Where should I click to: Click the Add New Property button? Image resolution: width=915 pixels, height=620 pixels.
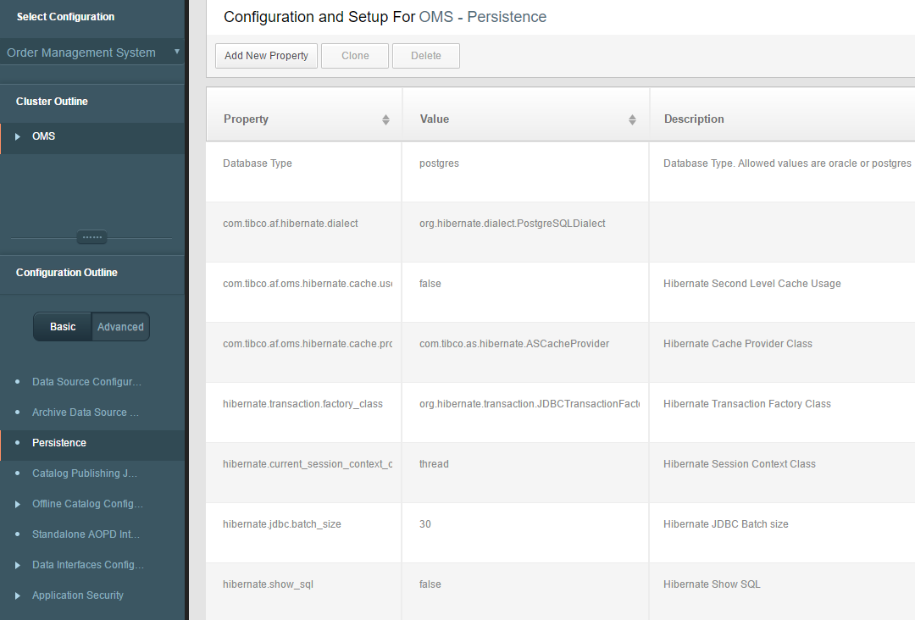[x=266, y=56]
